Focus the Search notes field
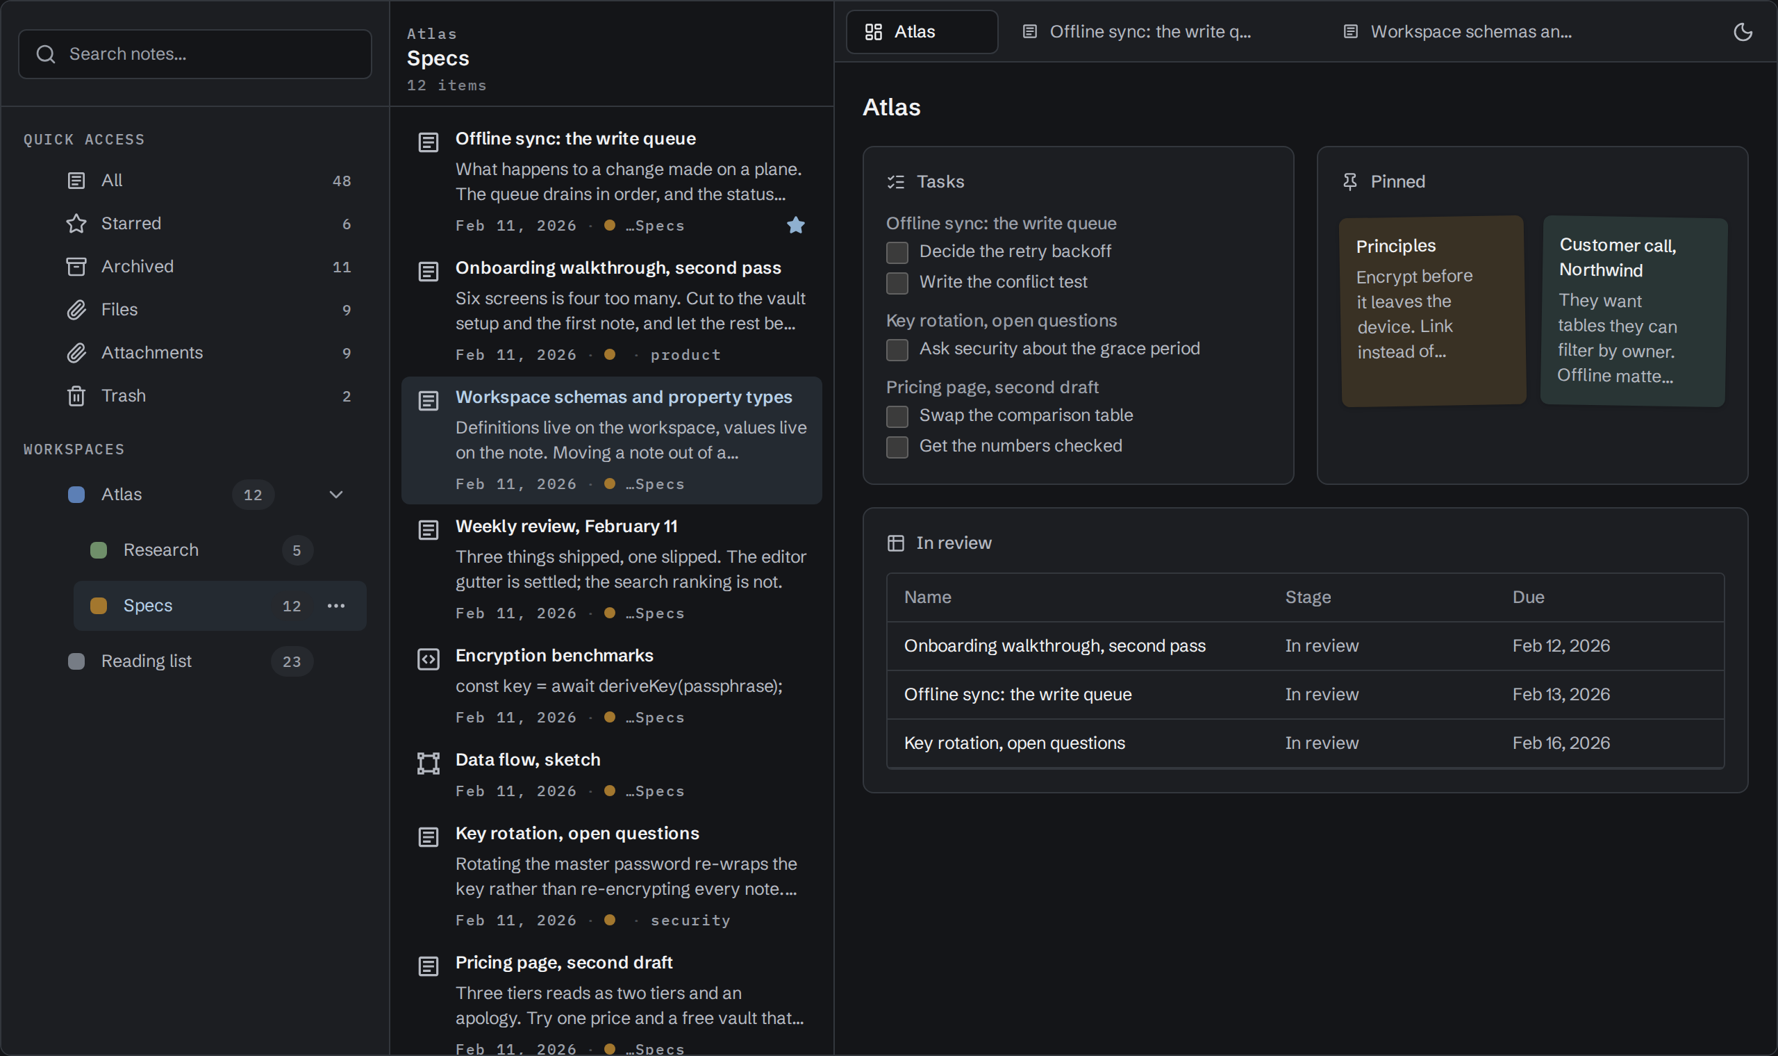The image size is (1778, 1056). [195, 54]
